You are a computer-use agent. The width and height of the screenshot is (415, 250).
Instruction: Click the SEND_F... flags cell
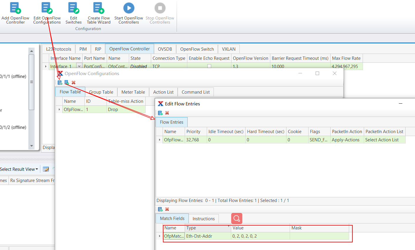pyautogui.click(x=319, y=140)
